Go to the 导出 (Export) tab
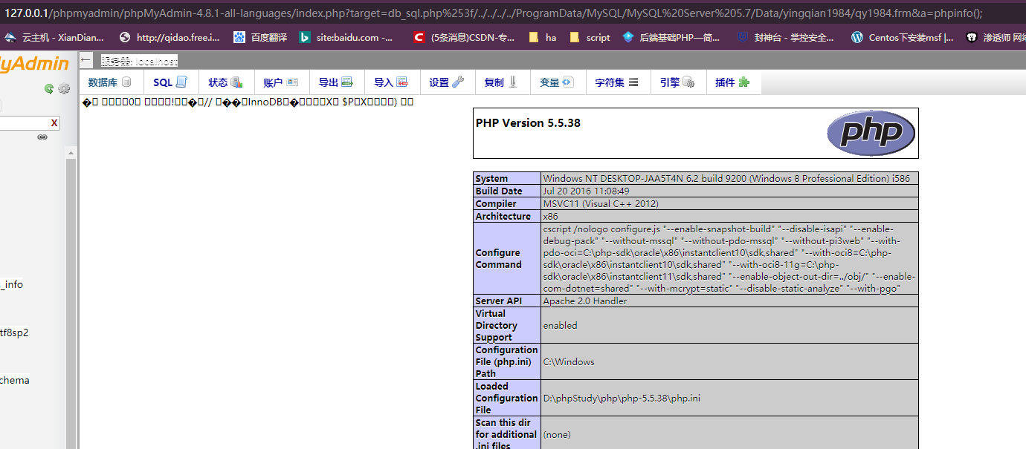 coord(335,82)
